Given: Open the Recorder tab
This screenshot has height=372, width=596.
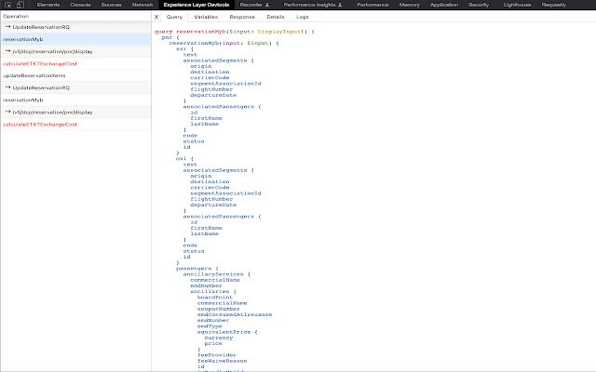Looking at the screenshot, I should coord(254,5).
